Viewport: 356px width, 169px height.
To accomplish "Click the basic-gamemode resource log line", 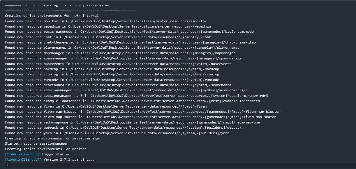I will (129, 32).
